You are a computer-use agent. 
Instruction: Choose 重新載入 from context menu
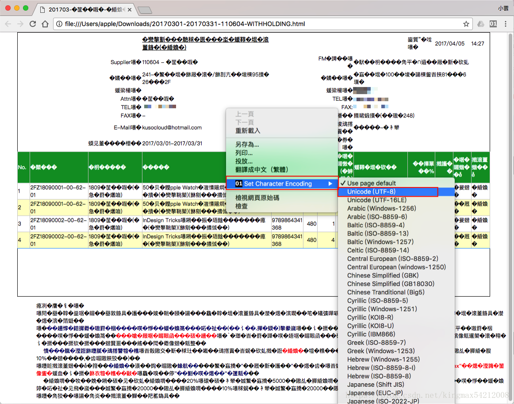coord(248,131)
